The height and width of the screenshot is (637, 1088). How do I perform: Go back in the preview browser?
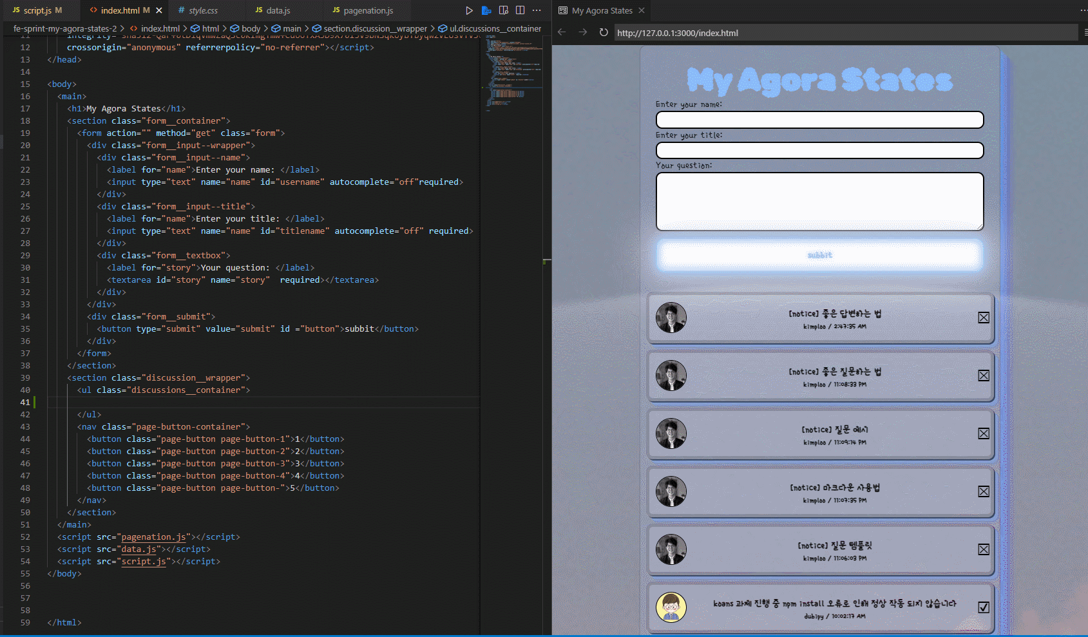point(562,32)
